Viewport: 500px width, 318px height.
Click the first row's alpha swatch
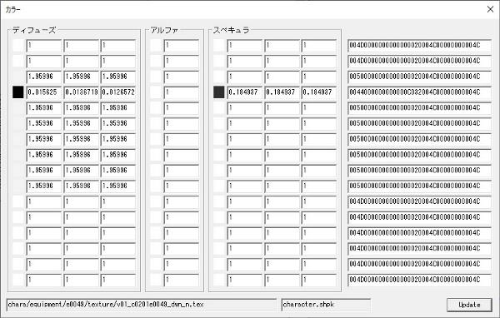point(156,45)
